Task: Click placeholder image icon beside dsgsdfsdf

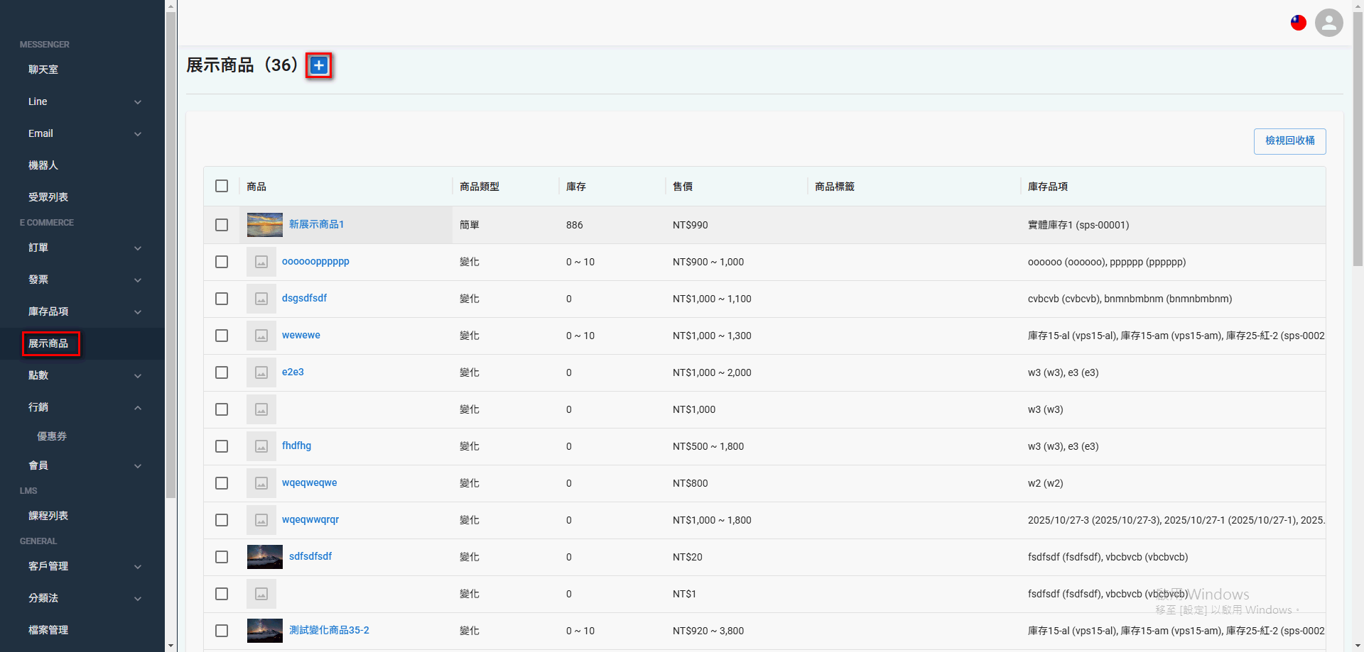Action: (261, 299)
